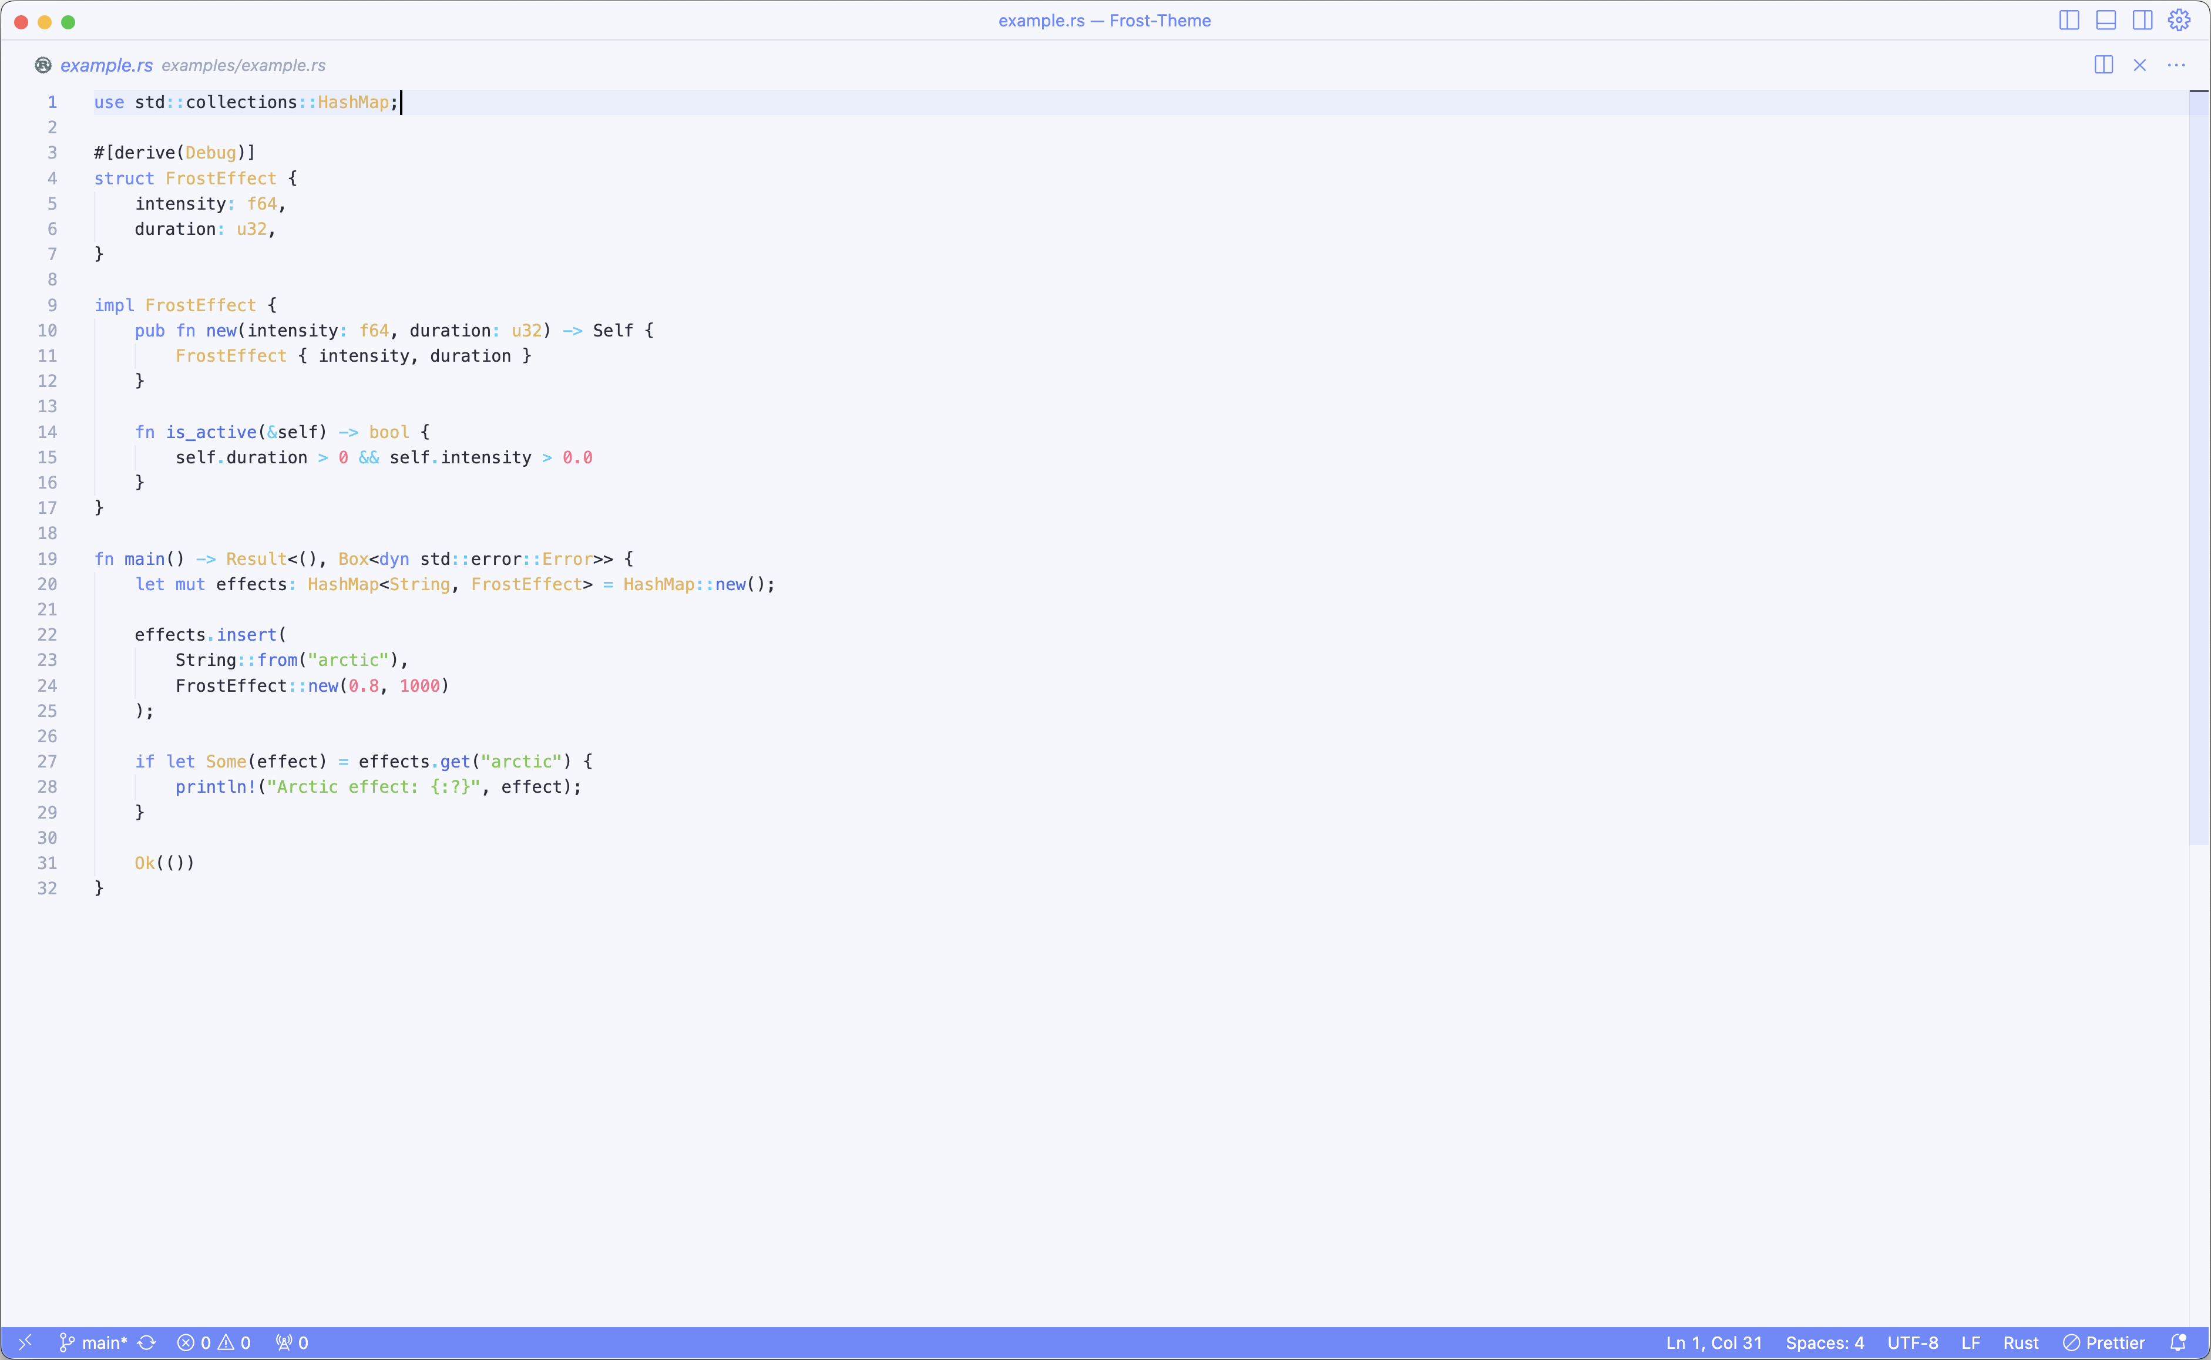Click the forwarded ports indicator
The height and width of the screenshot is (1360, 2211).
[293, 1342]
